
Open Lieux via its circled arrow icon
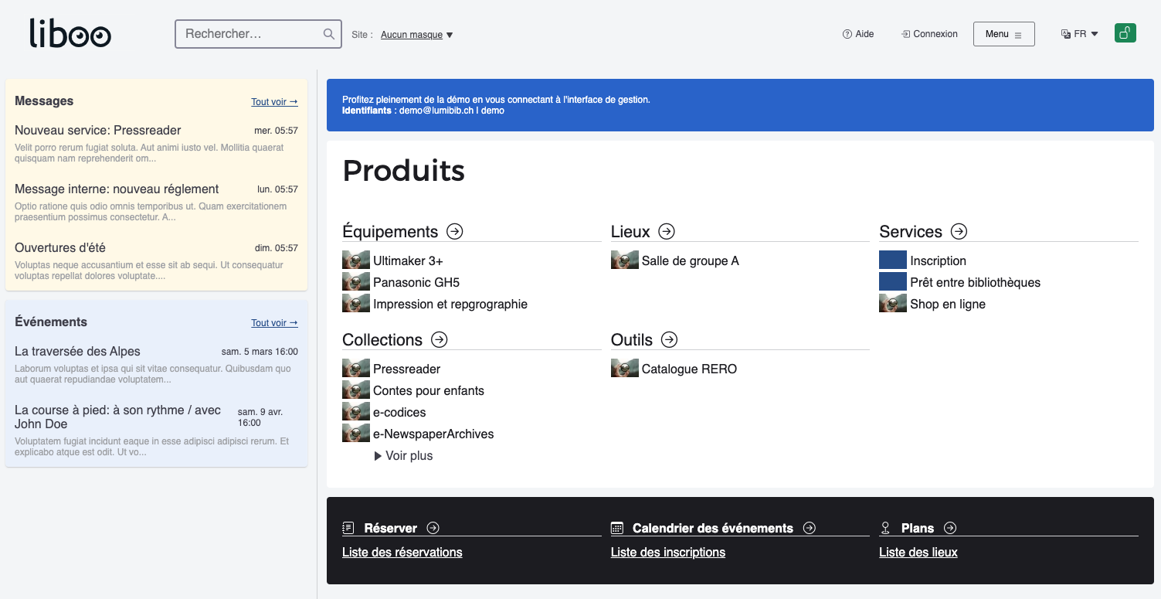(x=665, y=231)
